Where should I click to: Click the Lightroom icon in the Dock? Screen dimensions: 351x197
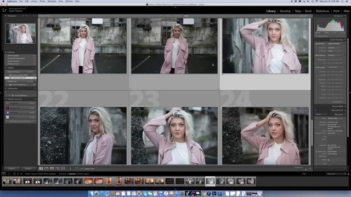tap(214, 193)
